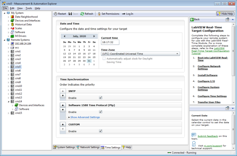
Task: Click the Log In key icon
Action: click(x=124, y=14)
